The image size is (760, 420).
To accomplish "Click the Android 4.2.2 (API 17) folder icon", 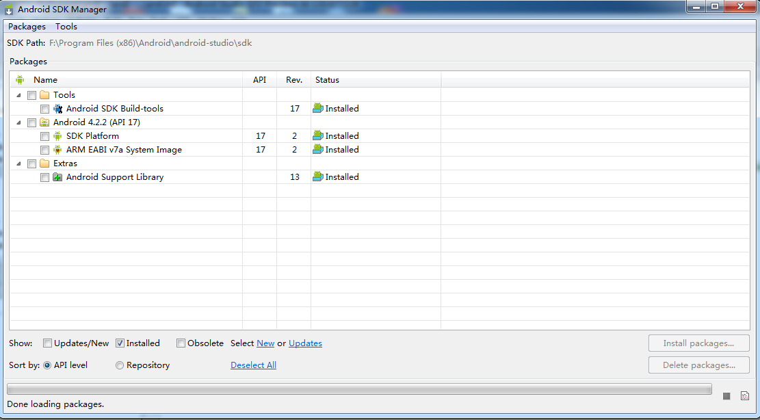I will click(44, 122).
